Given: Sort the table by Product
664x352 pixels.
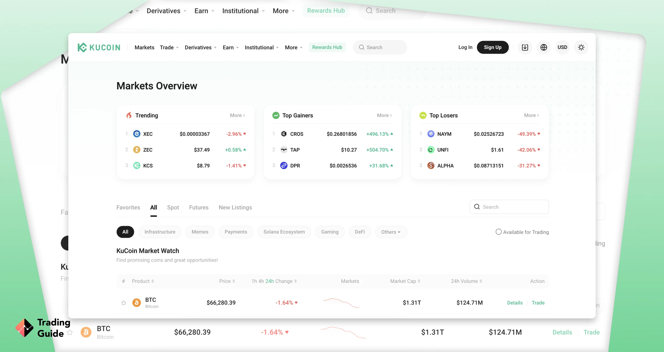Looking at the screenshot, I should (143, 281).
